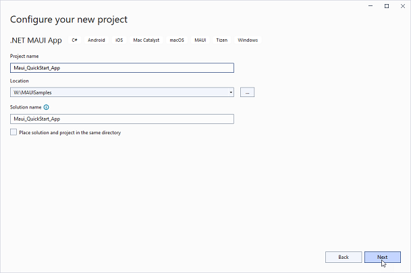Focus the Project name text field
This screenshot has width=411, height=273.
(x=121, y=67)
